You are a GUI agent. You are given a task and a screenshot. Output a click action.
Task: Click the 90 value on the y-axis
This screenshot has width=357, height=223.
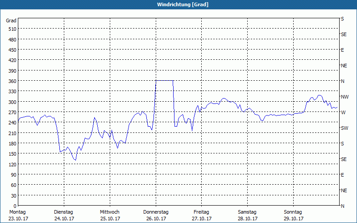[x=13, y=175]
